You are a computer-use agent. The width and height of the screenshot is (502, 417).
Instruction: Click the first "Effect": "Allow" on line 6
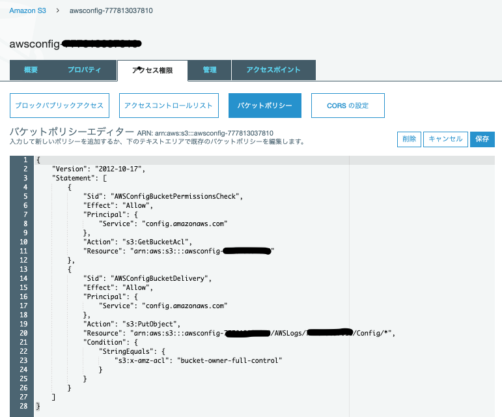coord(118,205)
